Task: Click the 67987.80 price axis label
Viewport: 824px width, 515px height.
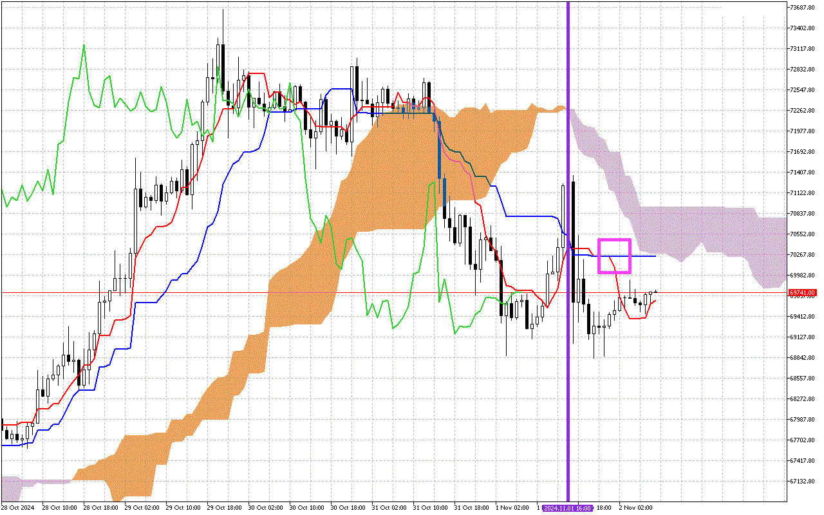Action: pyautogui.click(x=802, y=420)
